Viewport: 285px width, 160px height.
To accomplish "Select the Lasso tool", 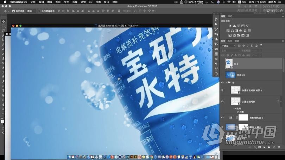I will (3, 31).
